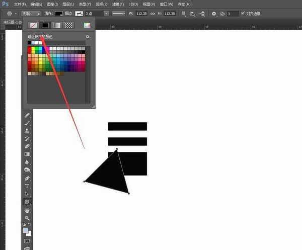Open the 文件(F) menu
This screenshot has height=250, width=302.
pyautogui.click(x=20, y=4)
